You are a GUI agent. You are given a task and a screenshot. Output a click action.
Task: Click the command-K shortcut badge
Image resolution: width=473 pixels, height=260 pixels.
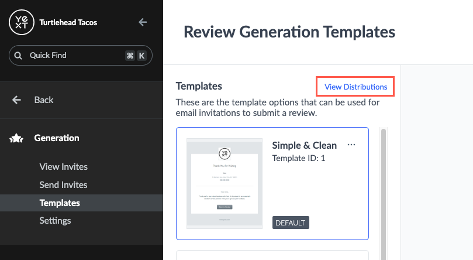coord(135,56)
